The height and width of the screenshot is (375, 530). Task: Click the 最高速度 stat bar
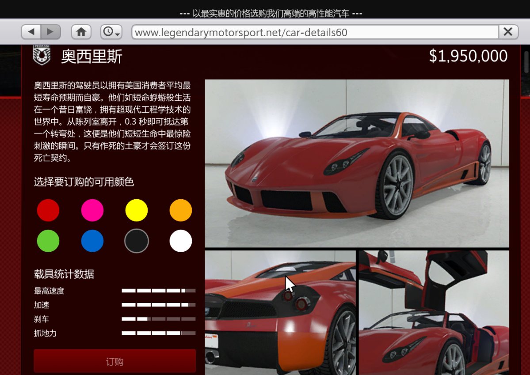pyautogui.click(x=159, y=291)
